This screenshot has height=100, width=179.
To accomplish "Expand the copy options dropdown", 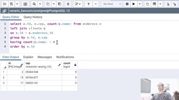I will pos(54,4).
